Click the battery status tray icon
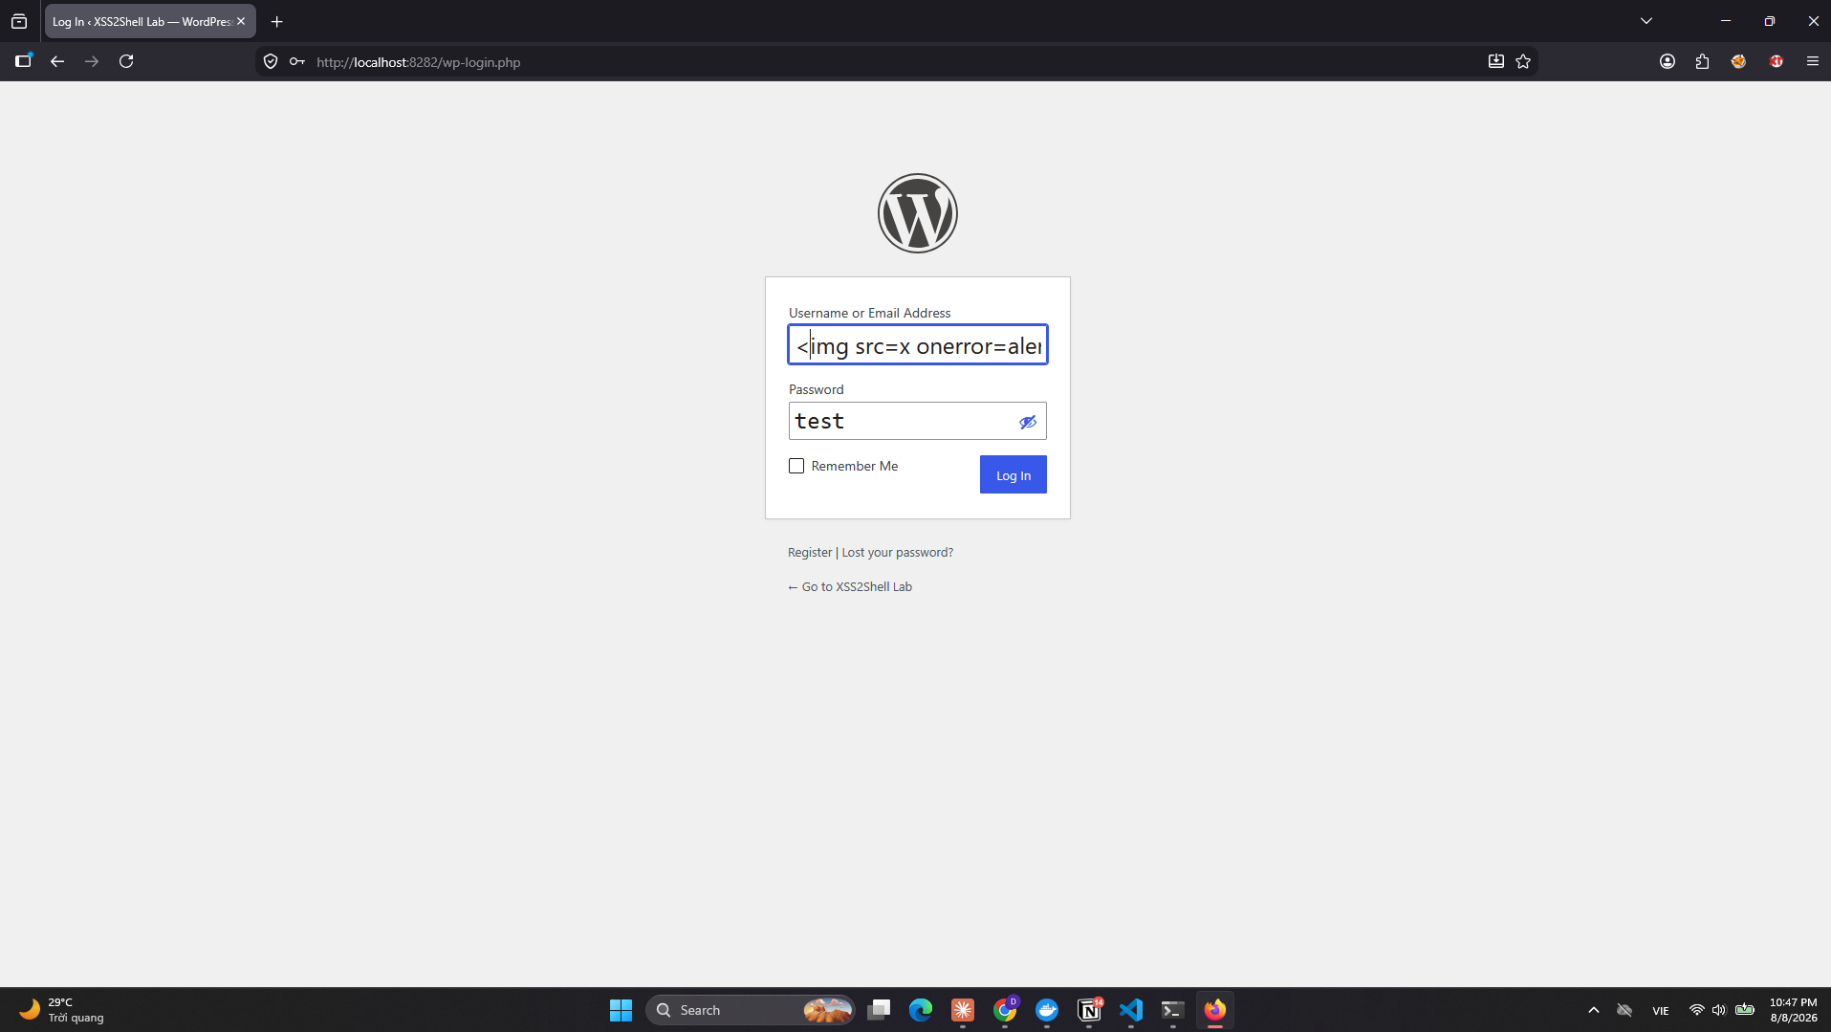 (1745, 1010)
